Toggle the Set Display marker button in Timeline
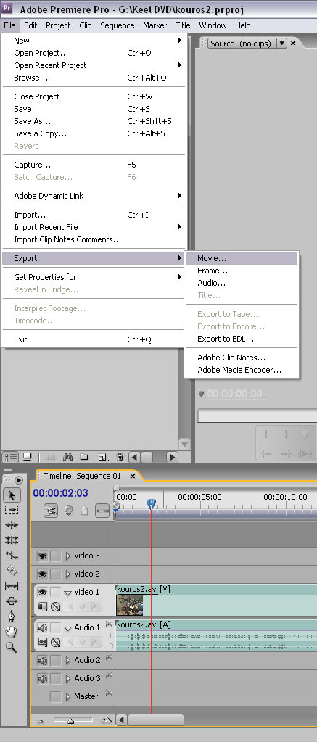This screenshot has width=317, height=742. pos(102,511)
